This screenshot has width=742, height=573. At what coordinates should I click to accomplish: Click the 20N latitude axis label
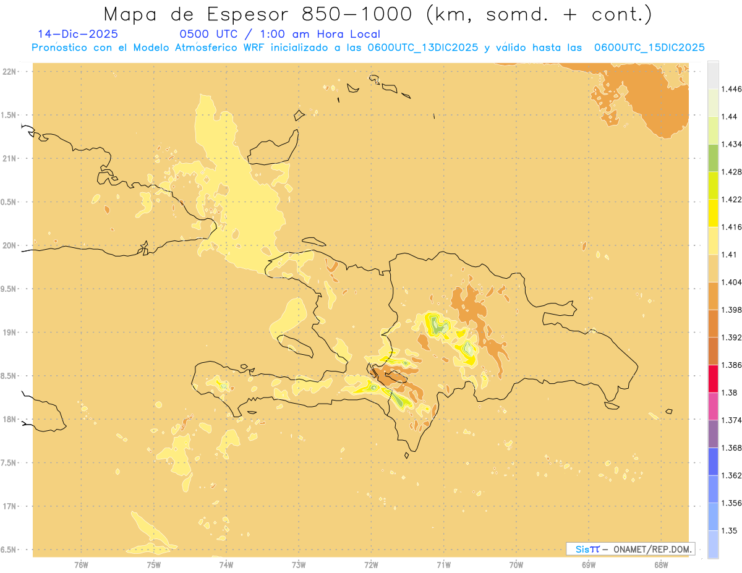[11, 245]
